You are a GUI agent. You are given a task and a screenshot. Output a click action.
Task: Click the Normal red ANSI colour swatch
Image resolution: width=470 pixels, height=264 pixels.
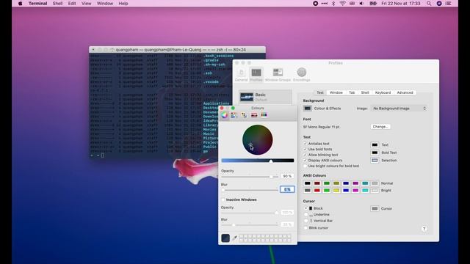click(x=317, y=183)
